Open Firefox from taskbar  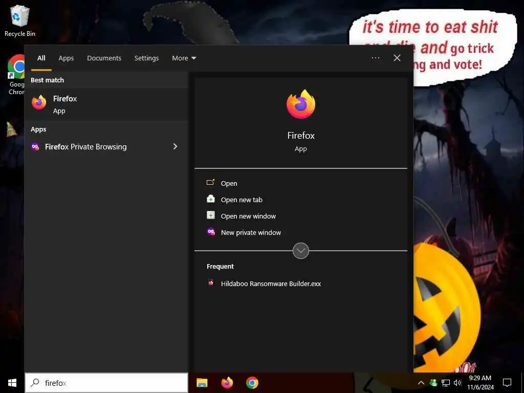click(227, 383)
